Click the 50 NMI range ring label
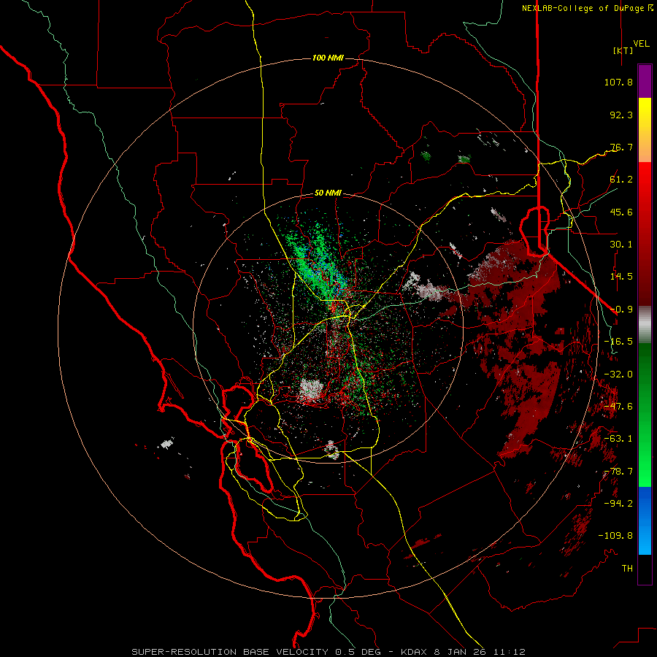Image resolution: width=657 pixels, height=657 pixels. pos(328,193)
